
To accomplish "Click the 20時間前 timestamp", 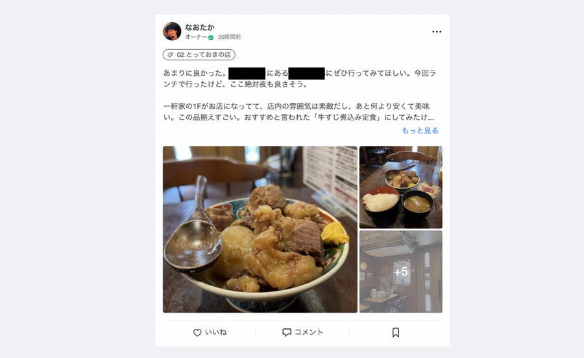I will [229, 37].
